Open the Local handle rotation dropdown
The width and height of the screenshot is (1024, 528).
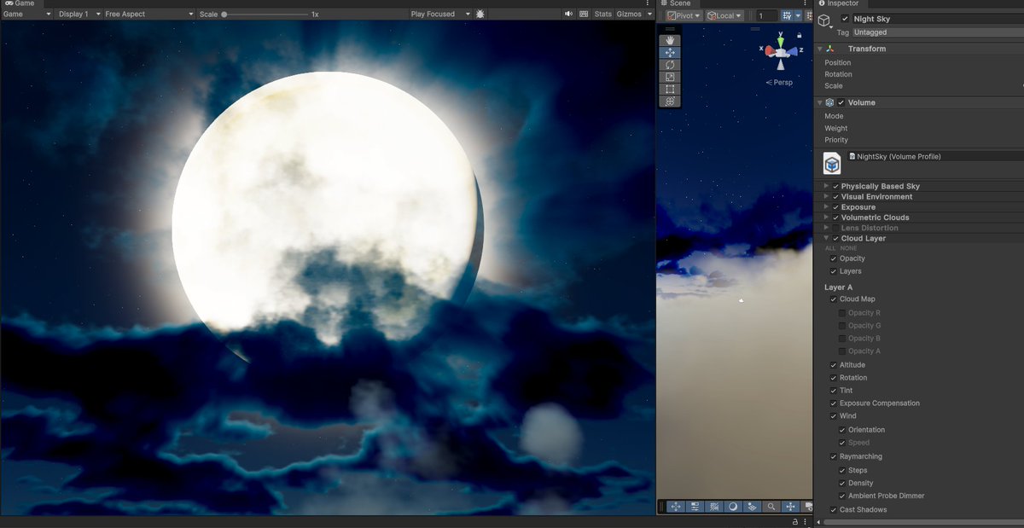coord(724,15)
